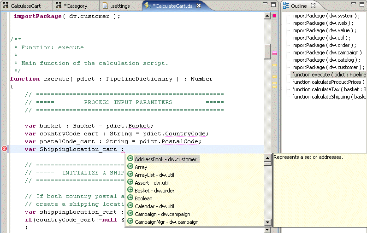Open the .settings editor tab
Screen dimensions: 367x233
pos(120,6)
